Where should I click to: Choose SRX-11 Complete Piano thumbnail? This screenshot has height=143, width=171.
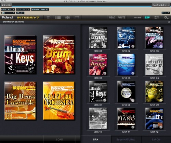tap(126, 118)
